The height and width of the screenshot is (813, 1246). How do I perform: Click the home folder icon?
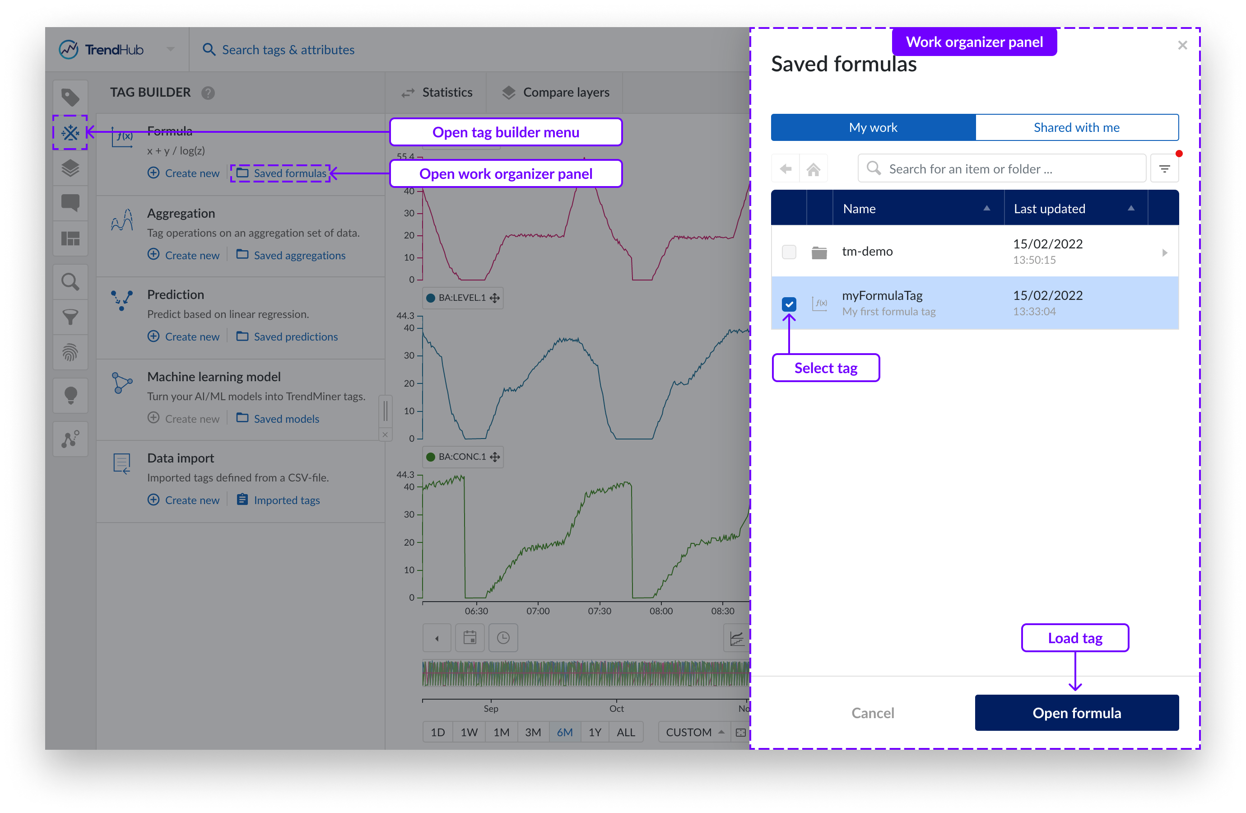click(813, 169)
